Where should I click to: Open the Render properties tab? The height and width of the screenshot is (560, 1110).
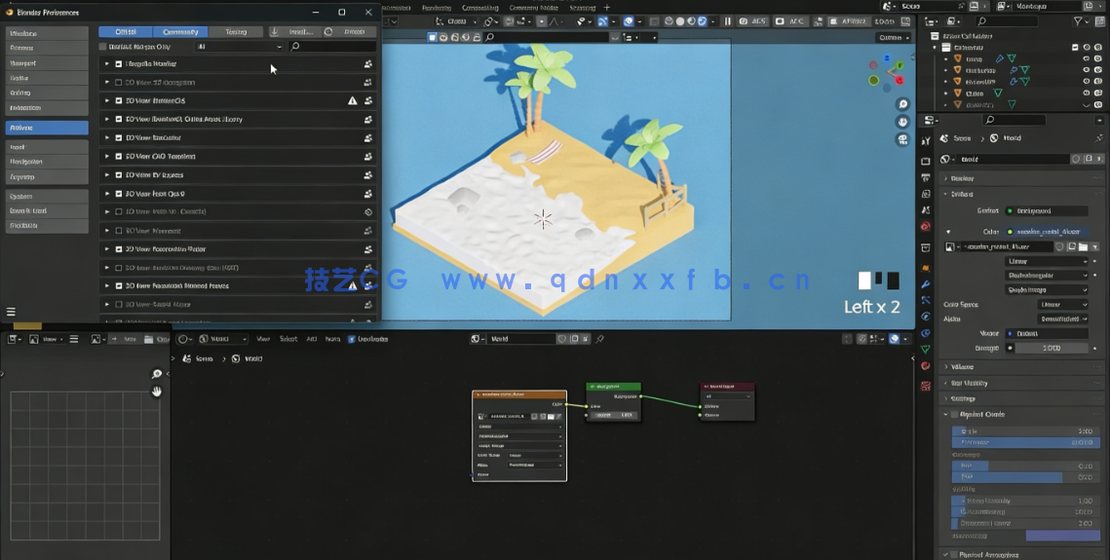(925, 162)
